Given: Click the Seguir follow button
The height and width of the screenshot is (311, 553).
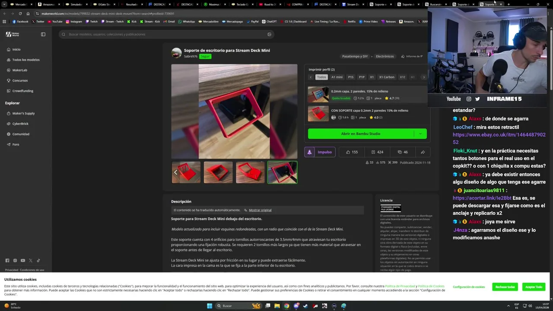Looking at the screenshot, I should point(205,56).
